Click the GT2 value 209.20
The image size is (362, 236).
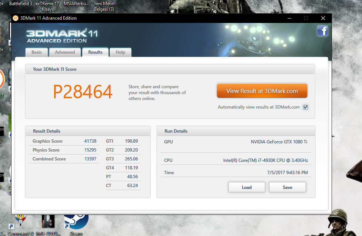tap(132, 150)
